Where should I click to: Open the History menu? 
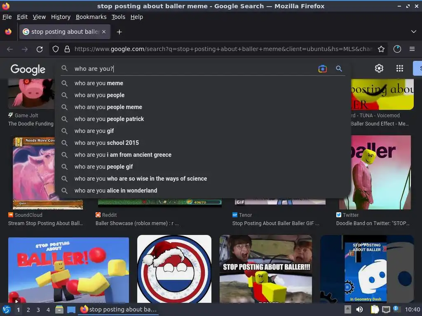coord(61,17)
